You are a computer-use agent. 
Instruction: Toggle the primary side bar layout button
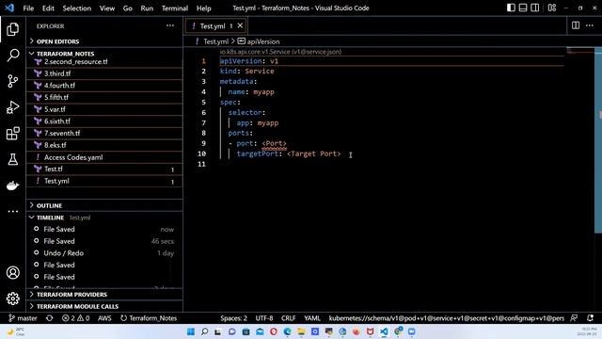click(x=511, y=8)
